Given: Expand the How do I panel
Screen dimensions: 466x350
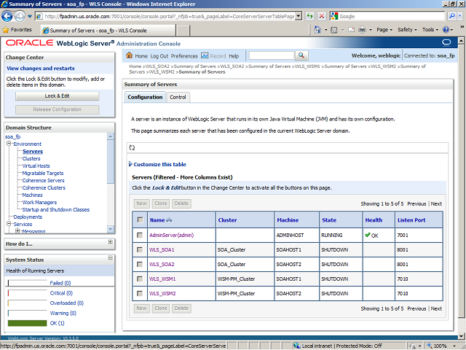Looking at the screenshot, I should 110,242.
